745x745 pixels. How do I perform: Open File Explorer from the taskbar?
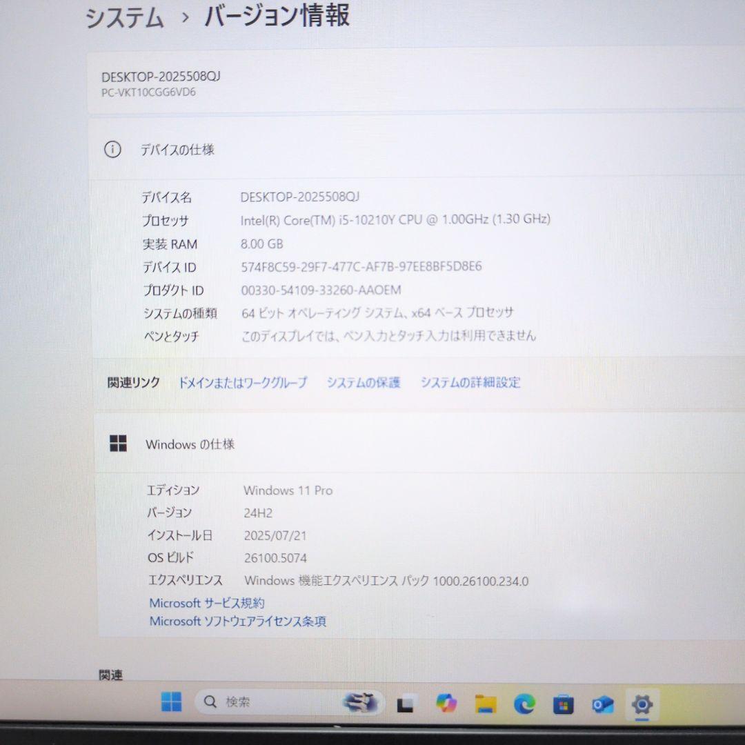click(485, 703)
